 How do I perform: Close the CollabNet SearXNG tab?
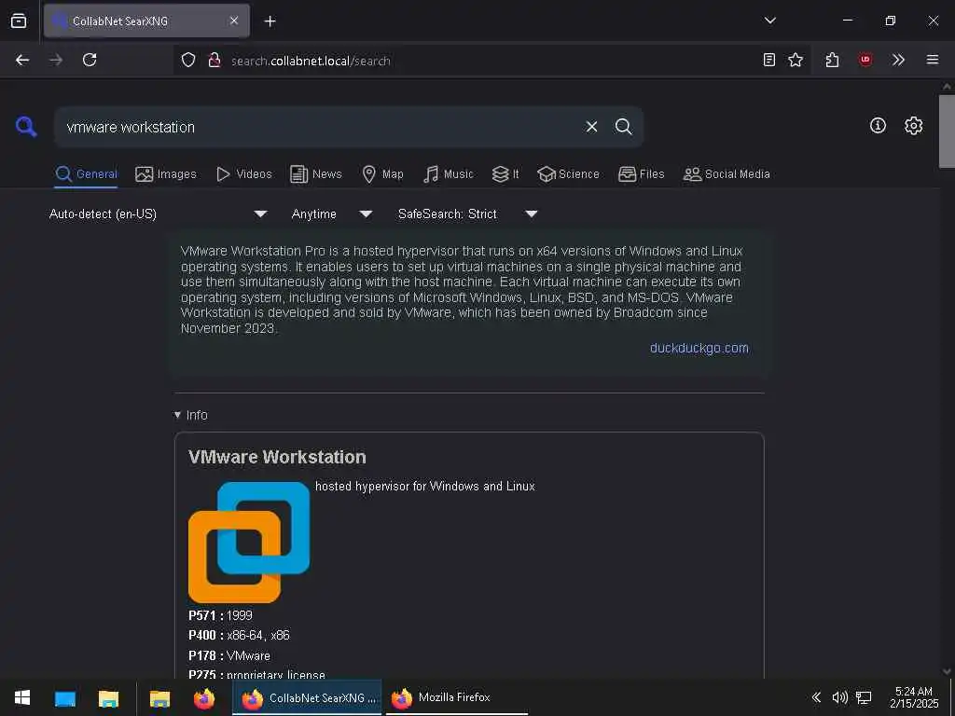(x=234, y=21)
